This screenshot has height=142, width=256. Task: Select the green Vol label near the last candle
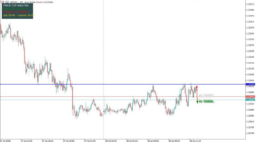tap(206, 102)
